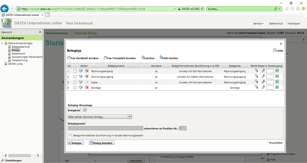Move Rechnungseingang row down
307x163 pixels.
point(263,70)
